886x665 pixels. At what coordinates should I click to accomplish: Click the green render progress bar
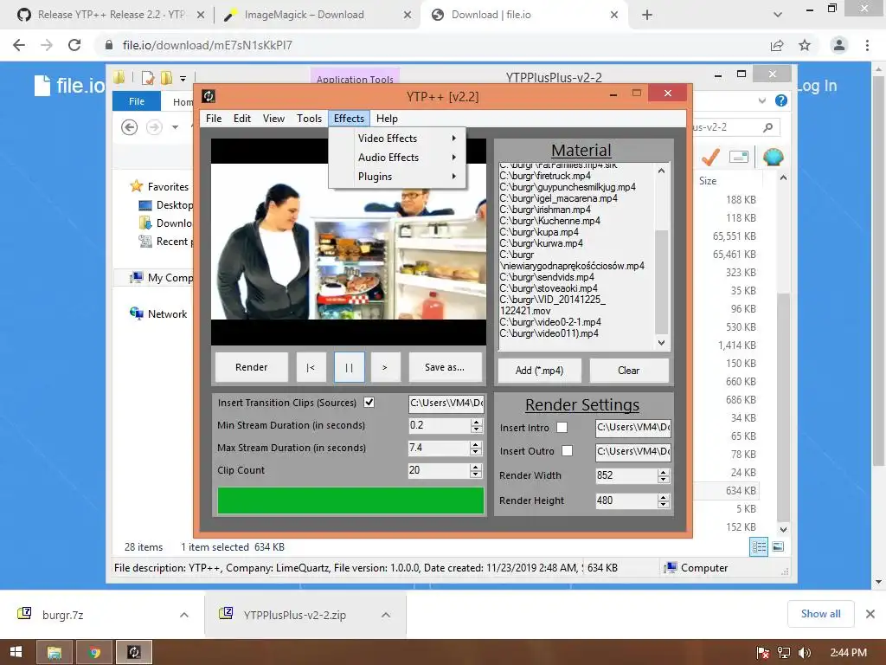tap(350, 500)
